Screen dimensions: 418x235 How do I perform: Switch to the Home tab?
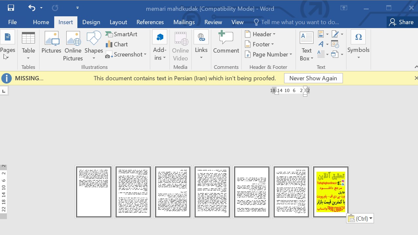[x=41, y=22]
